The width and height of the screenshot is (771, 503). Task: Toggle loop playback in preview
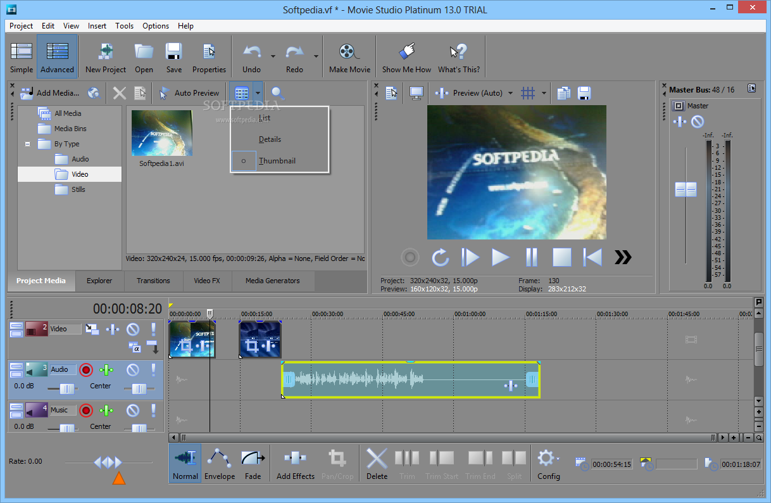(440, 257)
